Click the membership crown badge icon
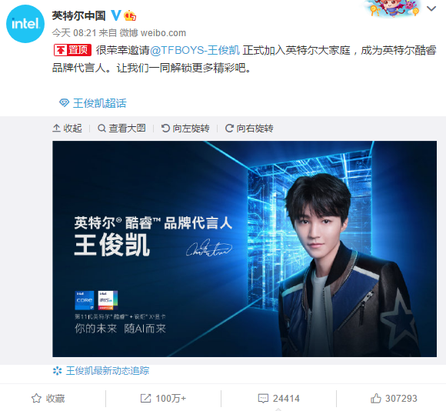 coord(130,15)
